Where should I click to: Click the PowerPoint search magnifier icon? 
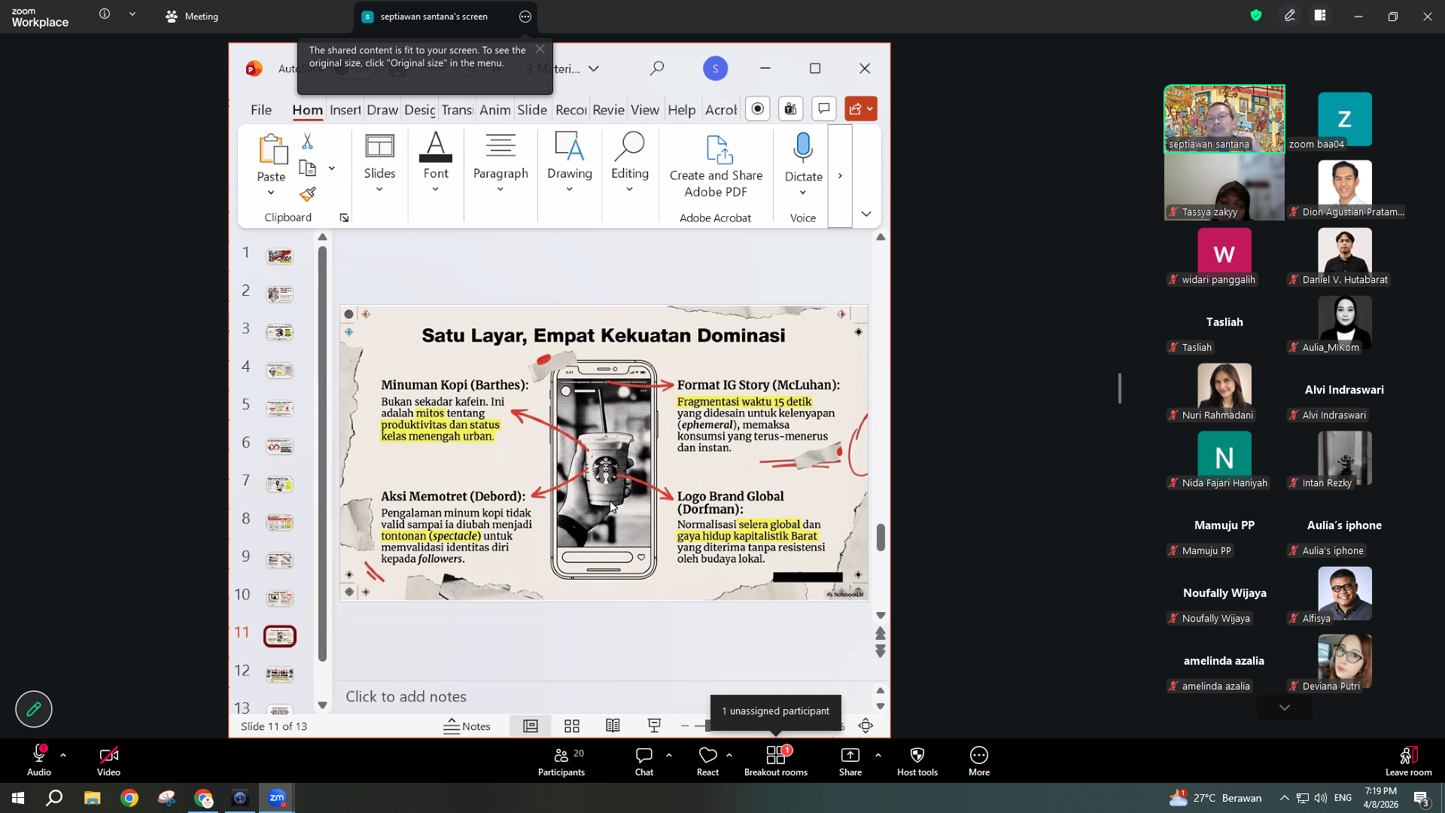(x=657, y=69)
